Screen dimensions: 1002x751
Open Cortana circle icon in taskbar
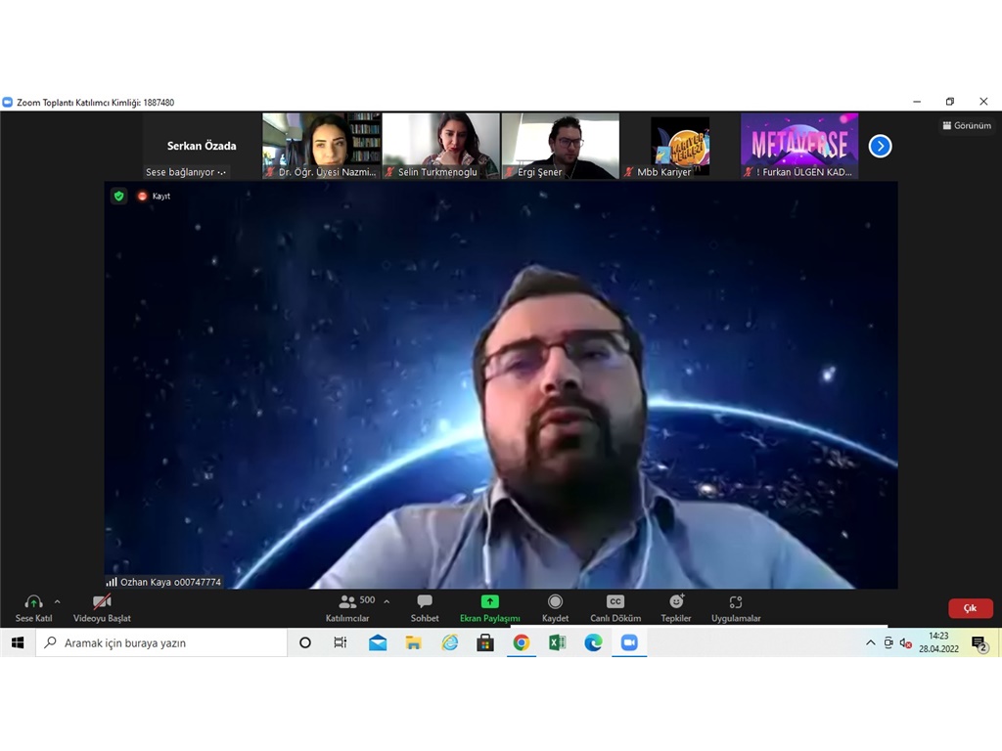pos(305,642)
